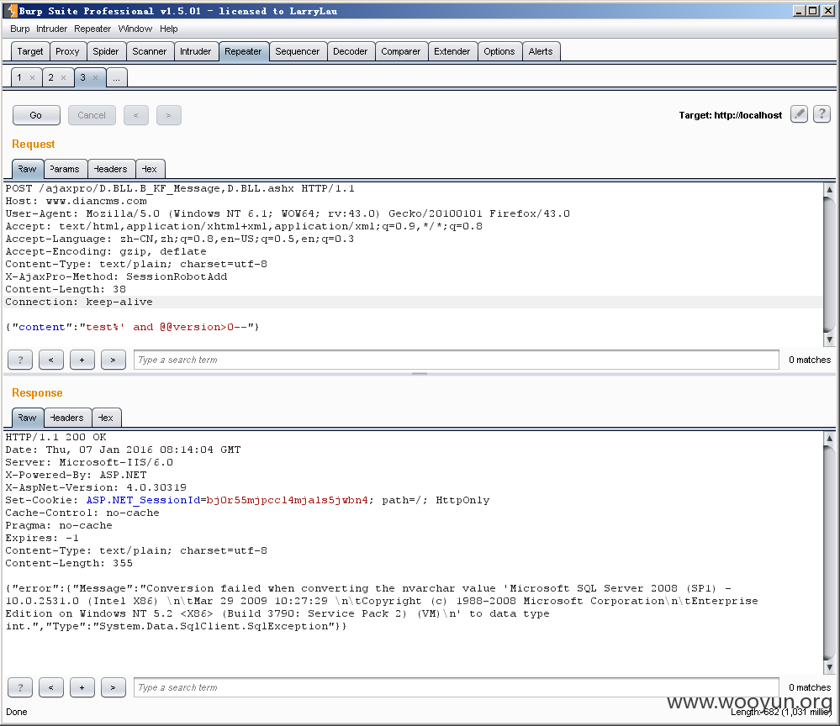Show response Raw view
This screenshot has height=726, width=840.
(27, 418)
